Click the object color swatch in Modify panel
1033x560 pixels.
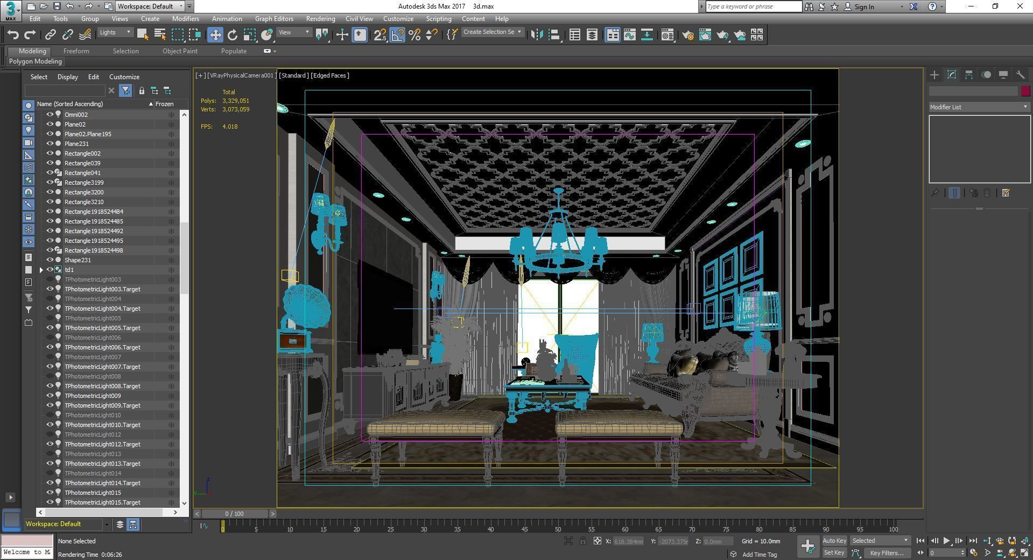[1025, 91]
